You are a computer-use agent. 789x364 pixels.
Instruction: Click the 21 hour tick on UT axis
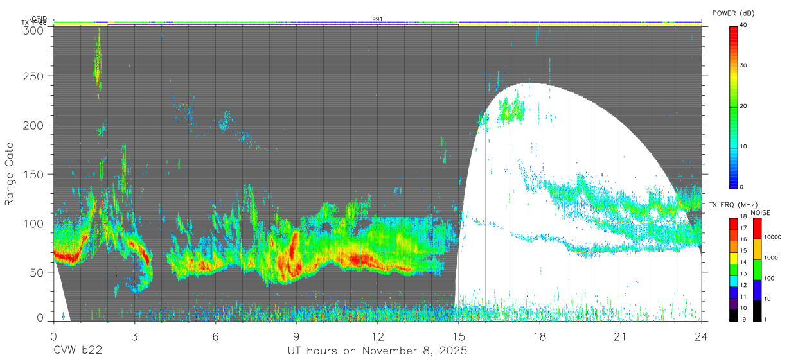pyautogui.click(x=621, y=336)
